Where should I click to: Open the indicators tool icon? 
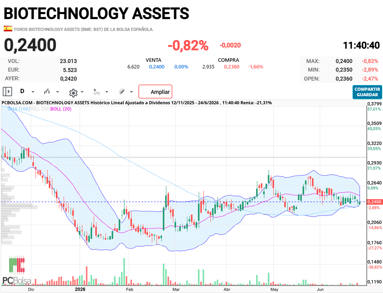click(x=97, y=92)
